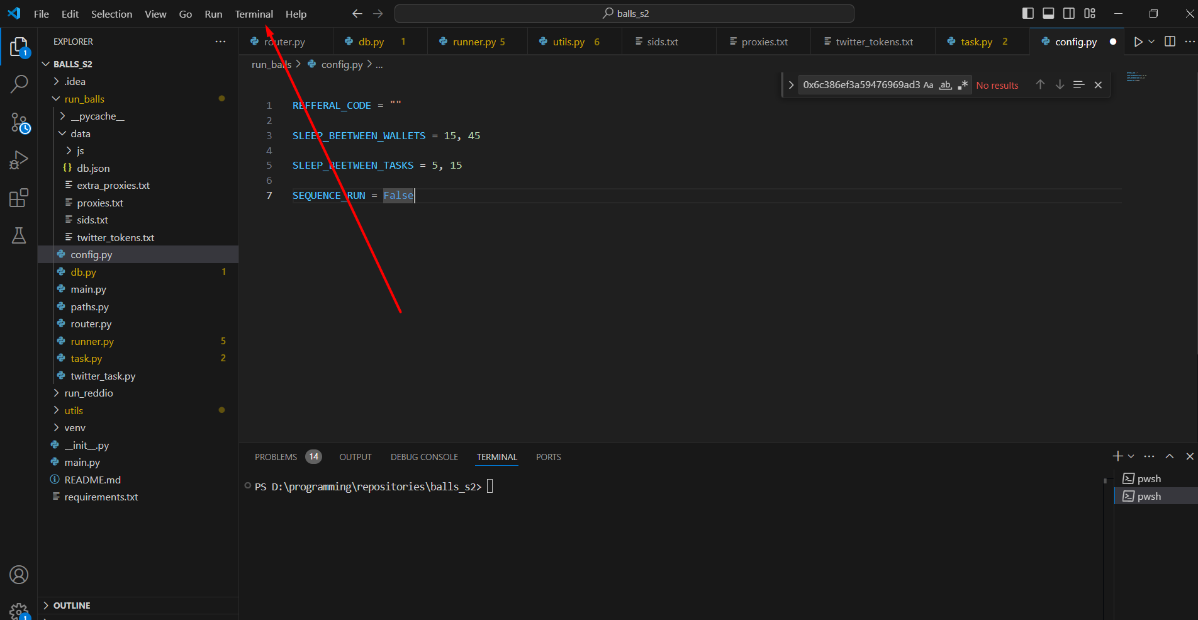Open the DEBUG CONSOLE tab
Image resolution: width=1198 pixels, height=620 pixels.
[x=424, y=457]
